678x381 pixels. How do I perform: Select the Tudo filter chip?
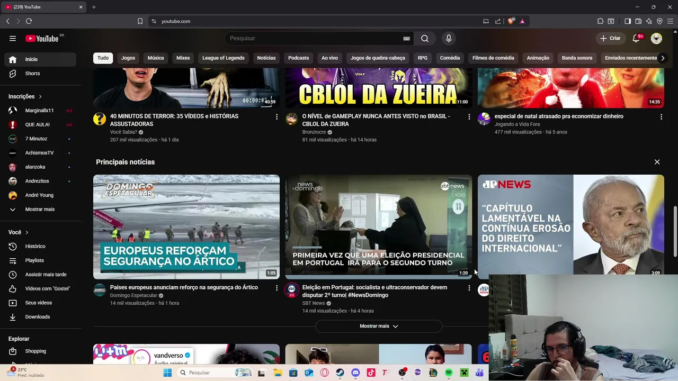pyautogui.click(x=103, y=58)
